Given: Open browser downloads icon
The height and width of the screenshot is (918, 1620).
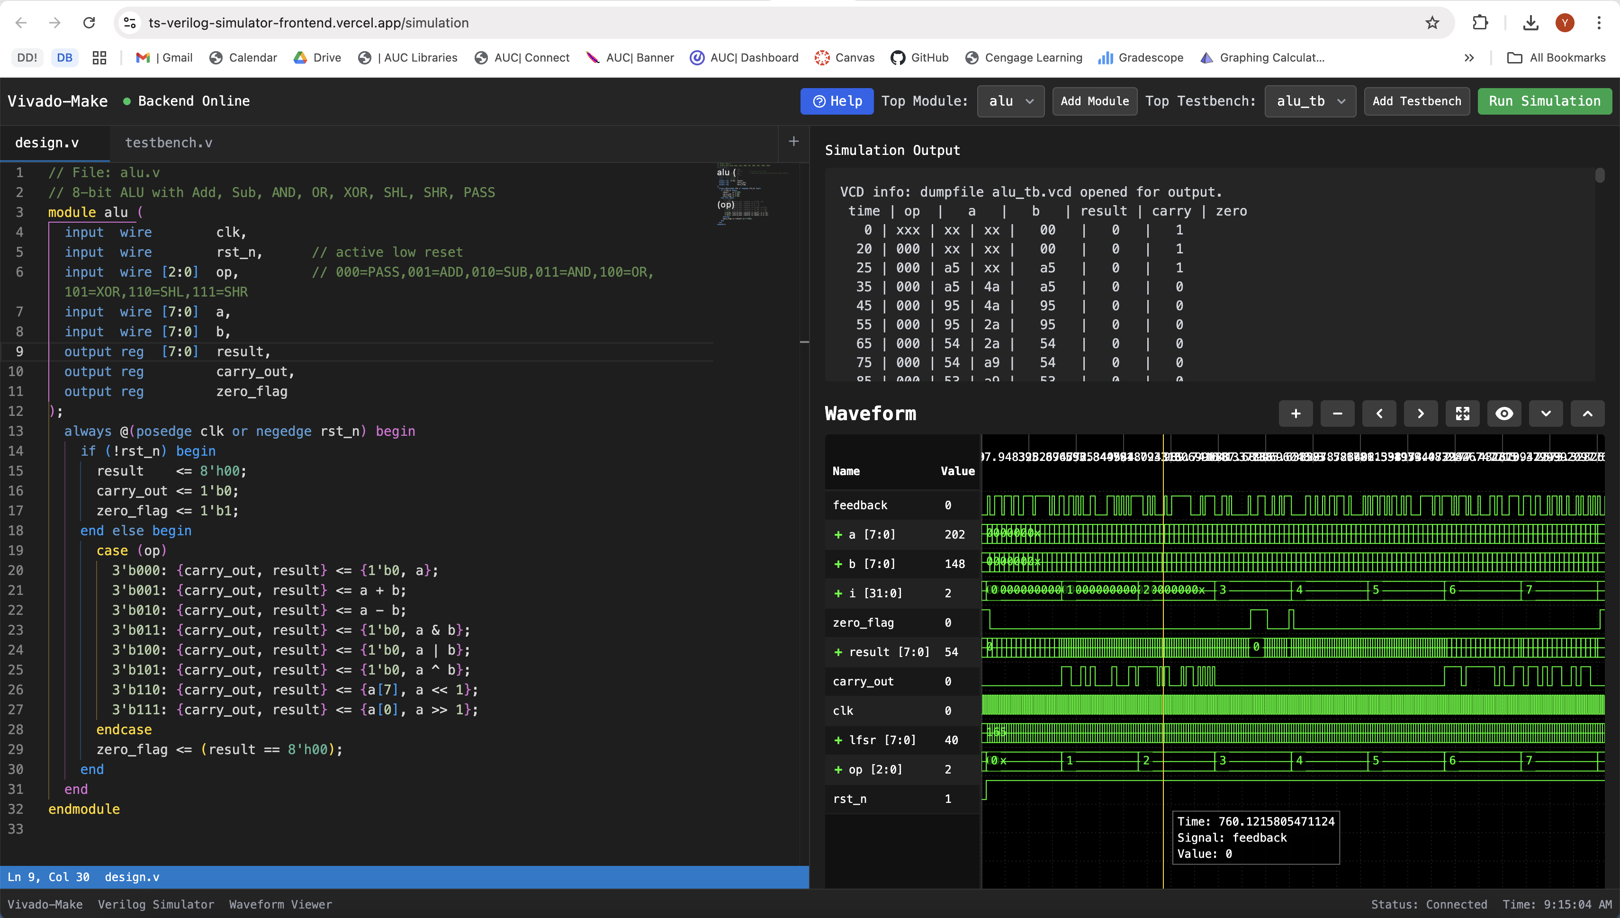Looking at the screenshot, I should click(x=1530, y=23).
